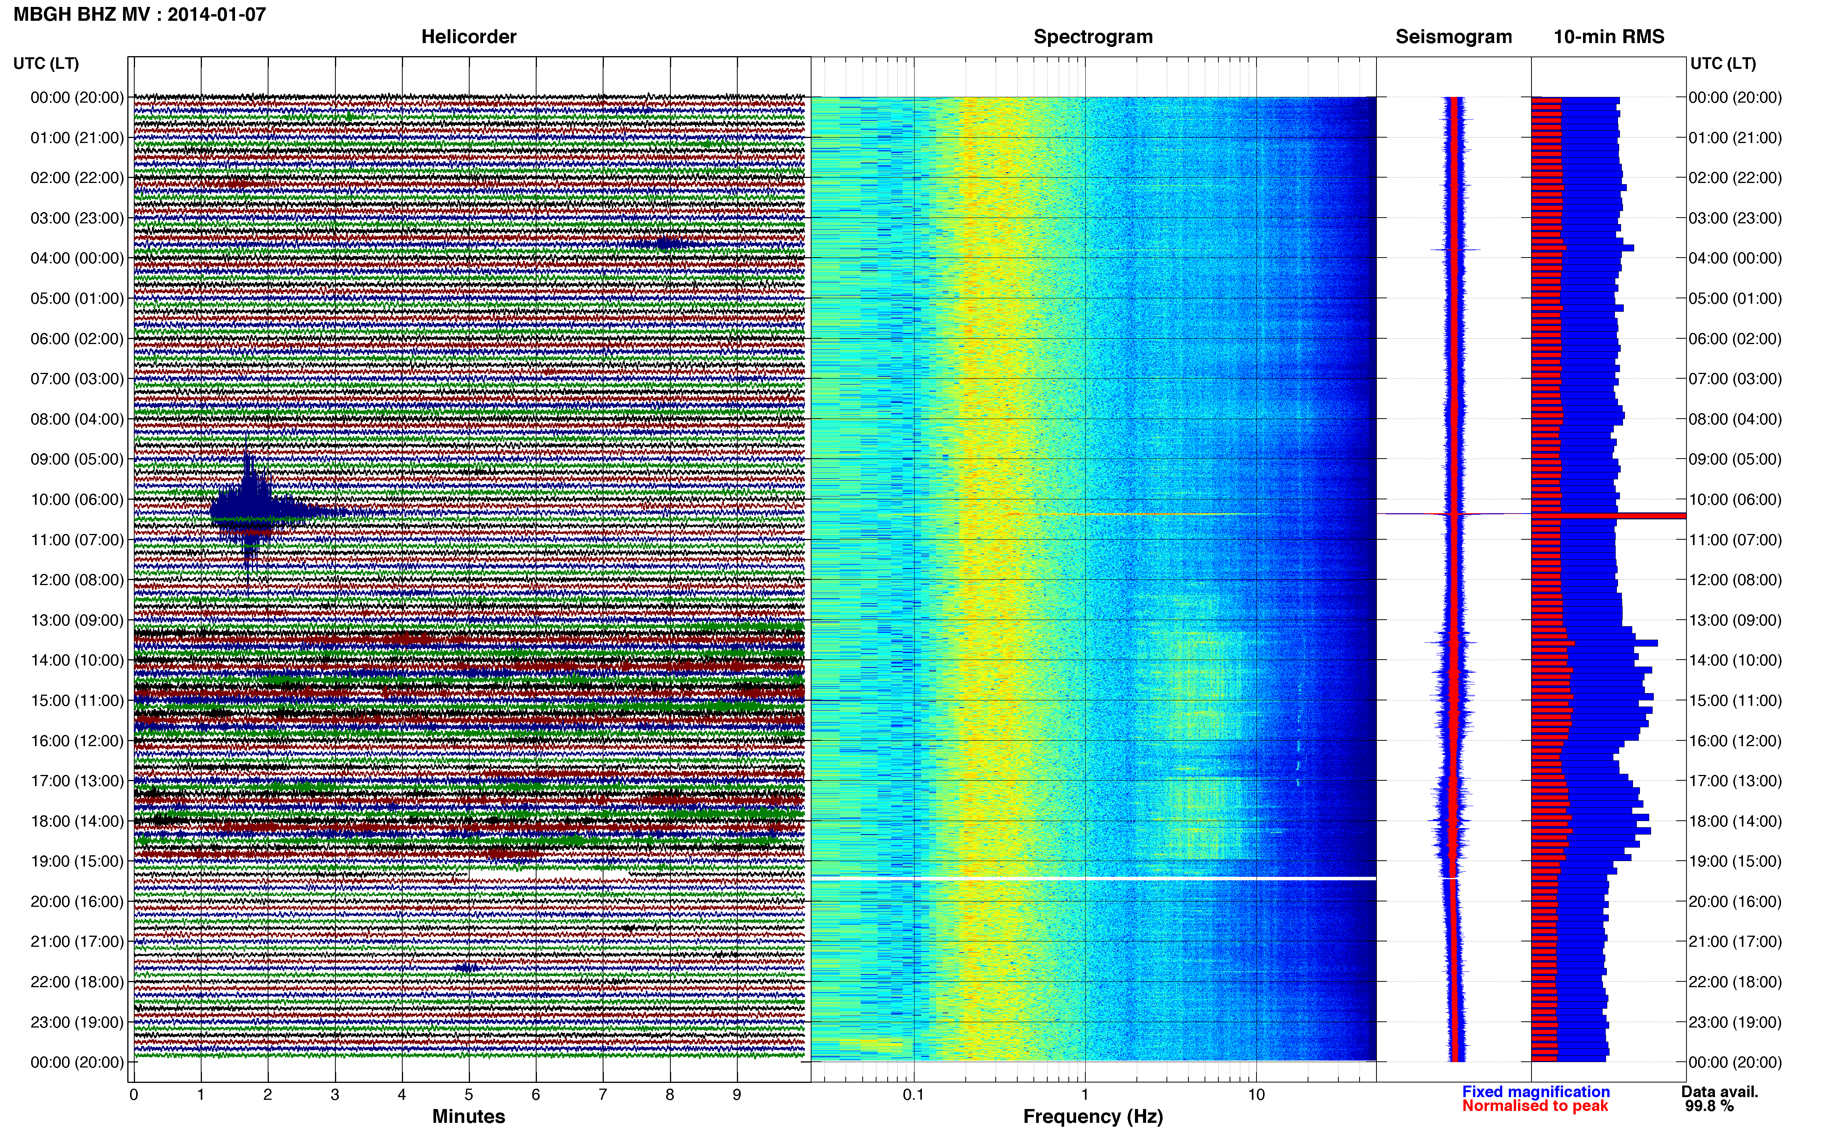Click the 'Data avail.' label

[x=1720, y=1092]
